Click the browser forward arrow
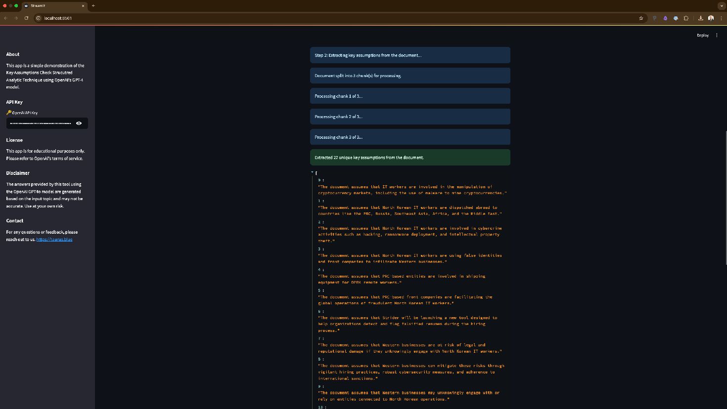Image resolution: width=727 pixels, height=409 pixels. coord(16,18)
